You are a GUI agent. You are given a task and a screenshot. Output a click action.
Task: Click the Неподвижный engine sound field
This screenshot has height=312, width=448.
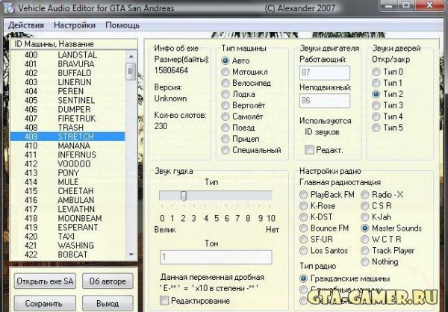[325, 101]
